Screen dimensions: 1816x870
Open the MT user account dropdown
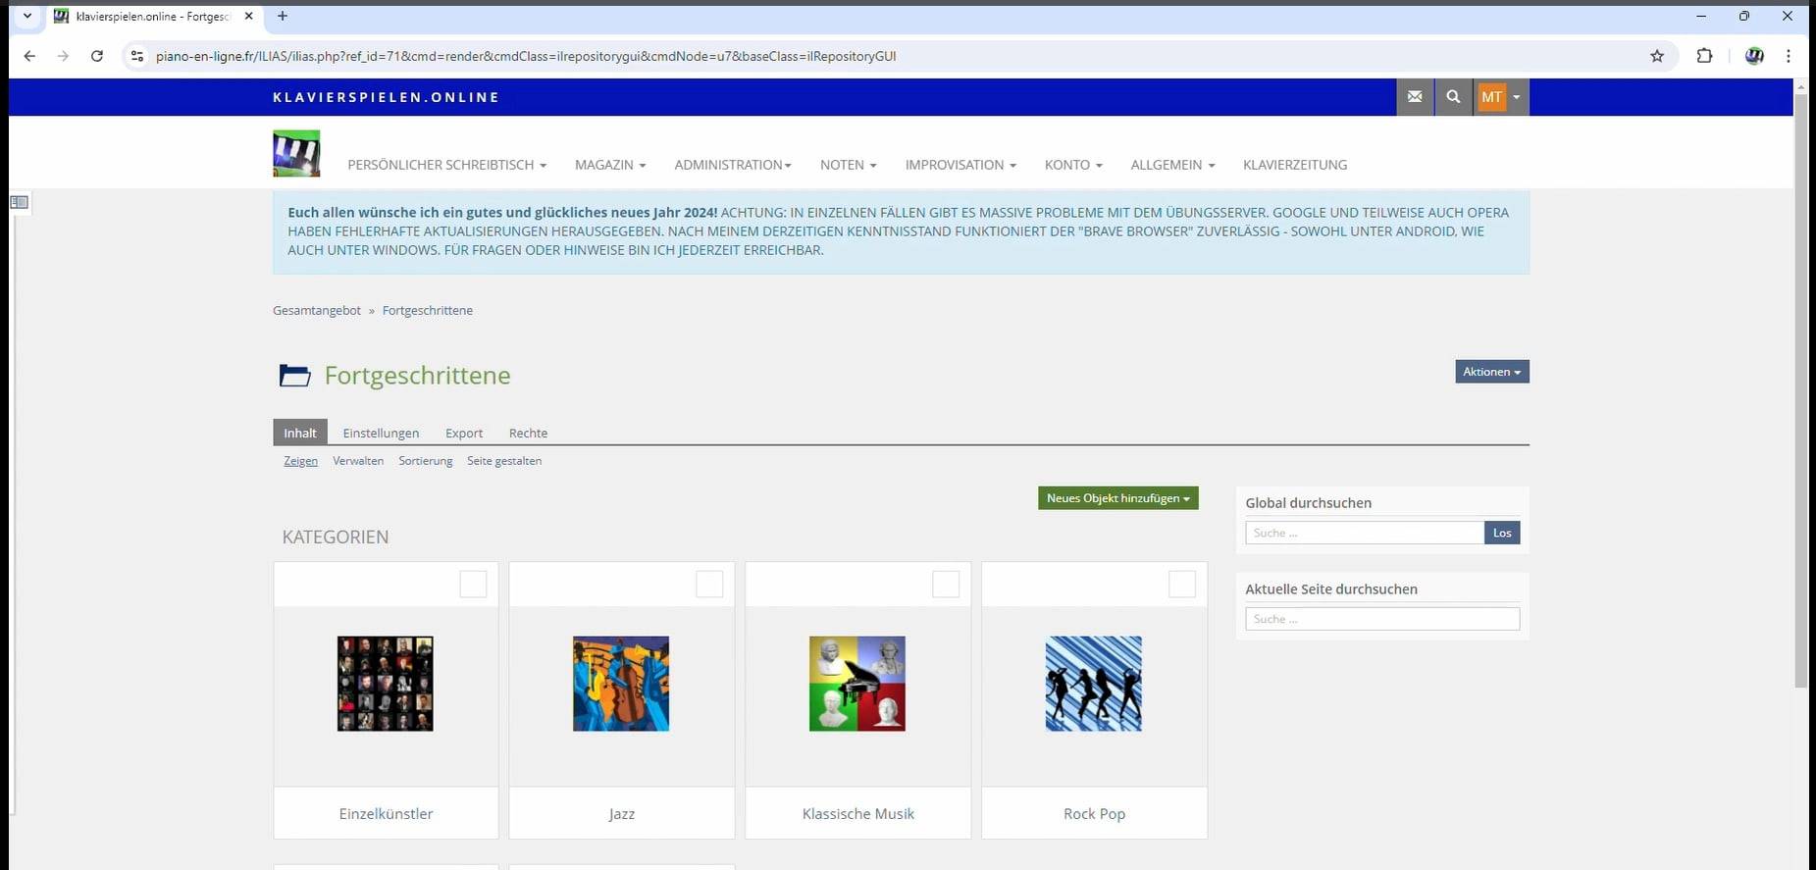(x=1500, y=97)
